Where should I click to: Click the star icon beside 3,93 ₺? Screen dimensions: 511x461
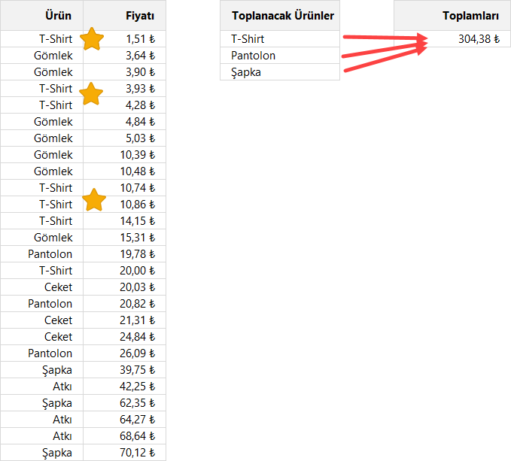pyautogui.click(x=92, y=94)
